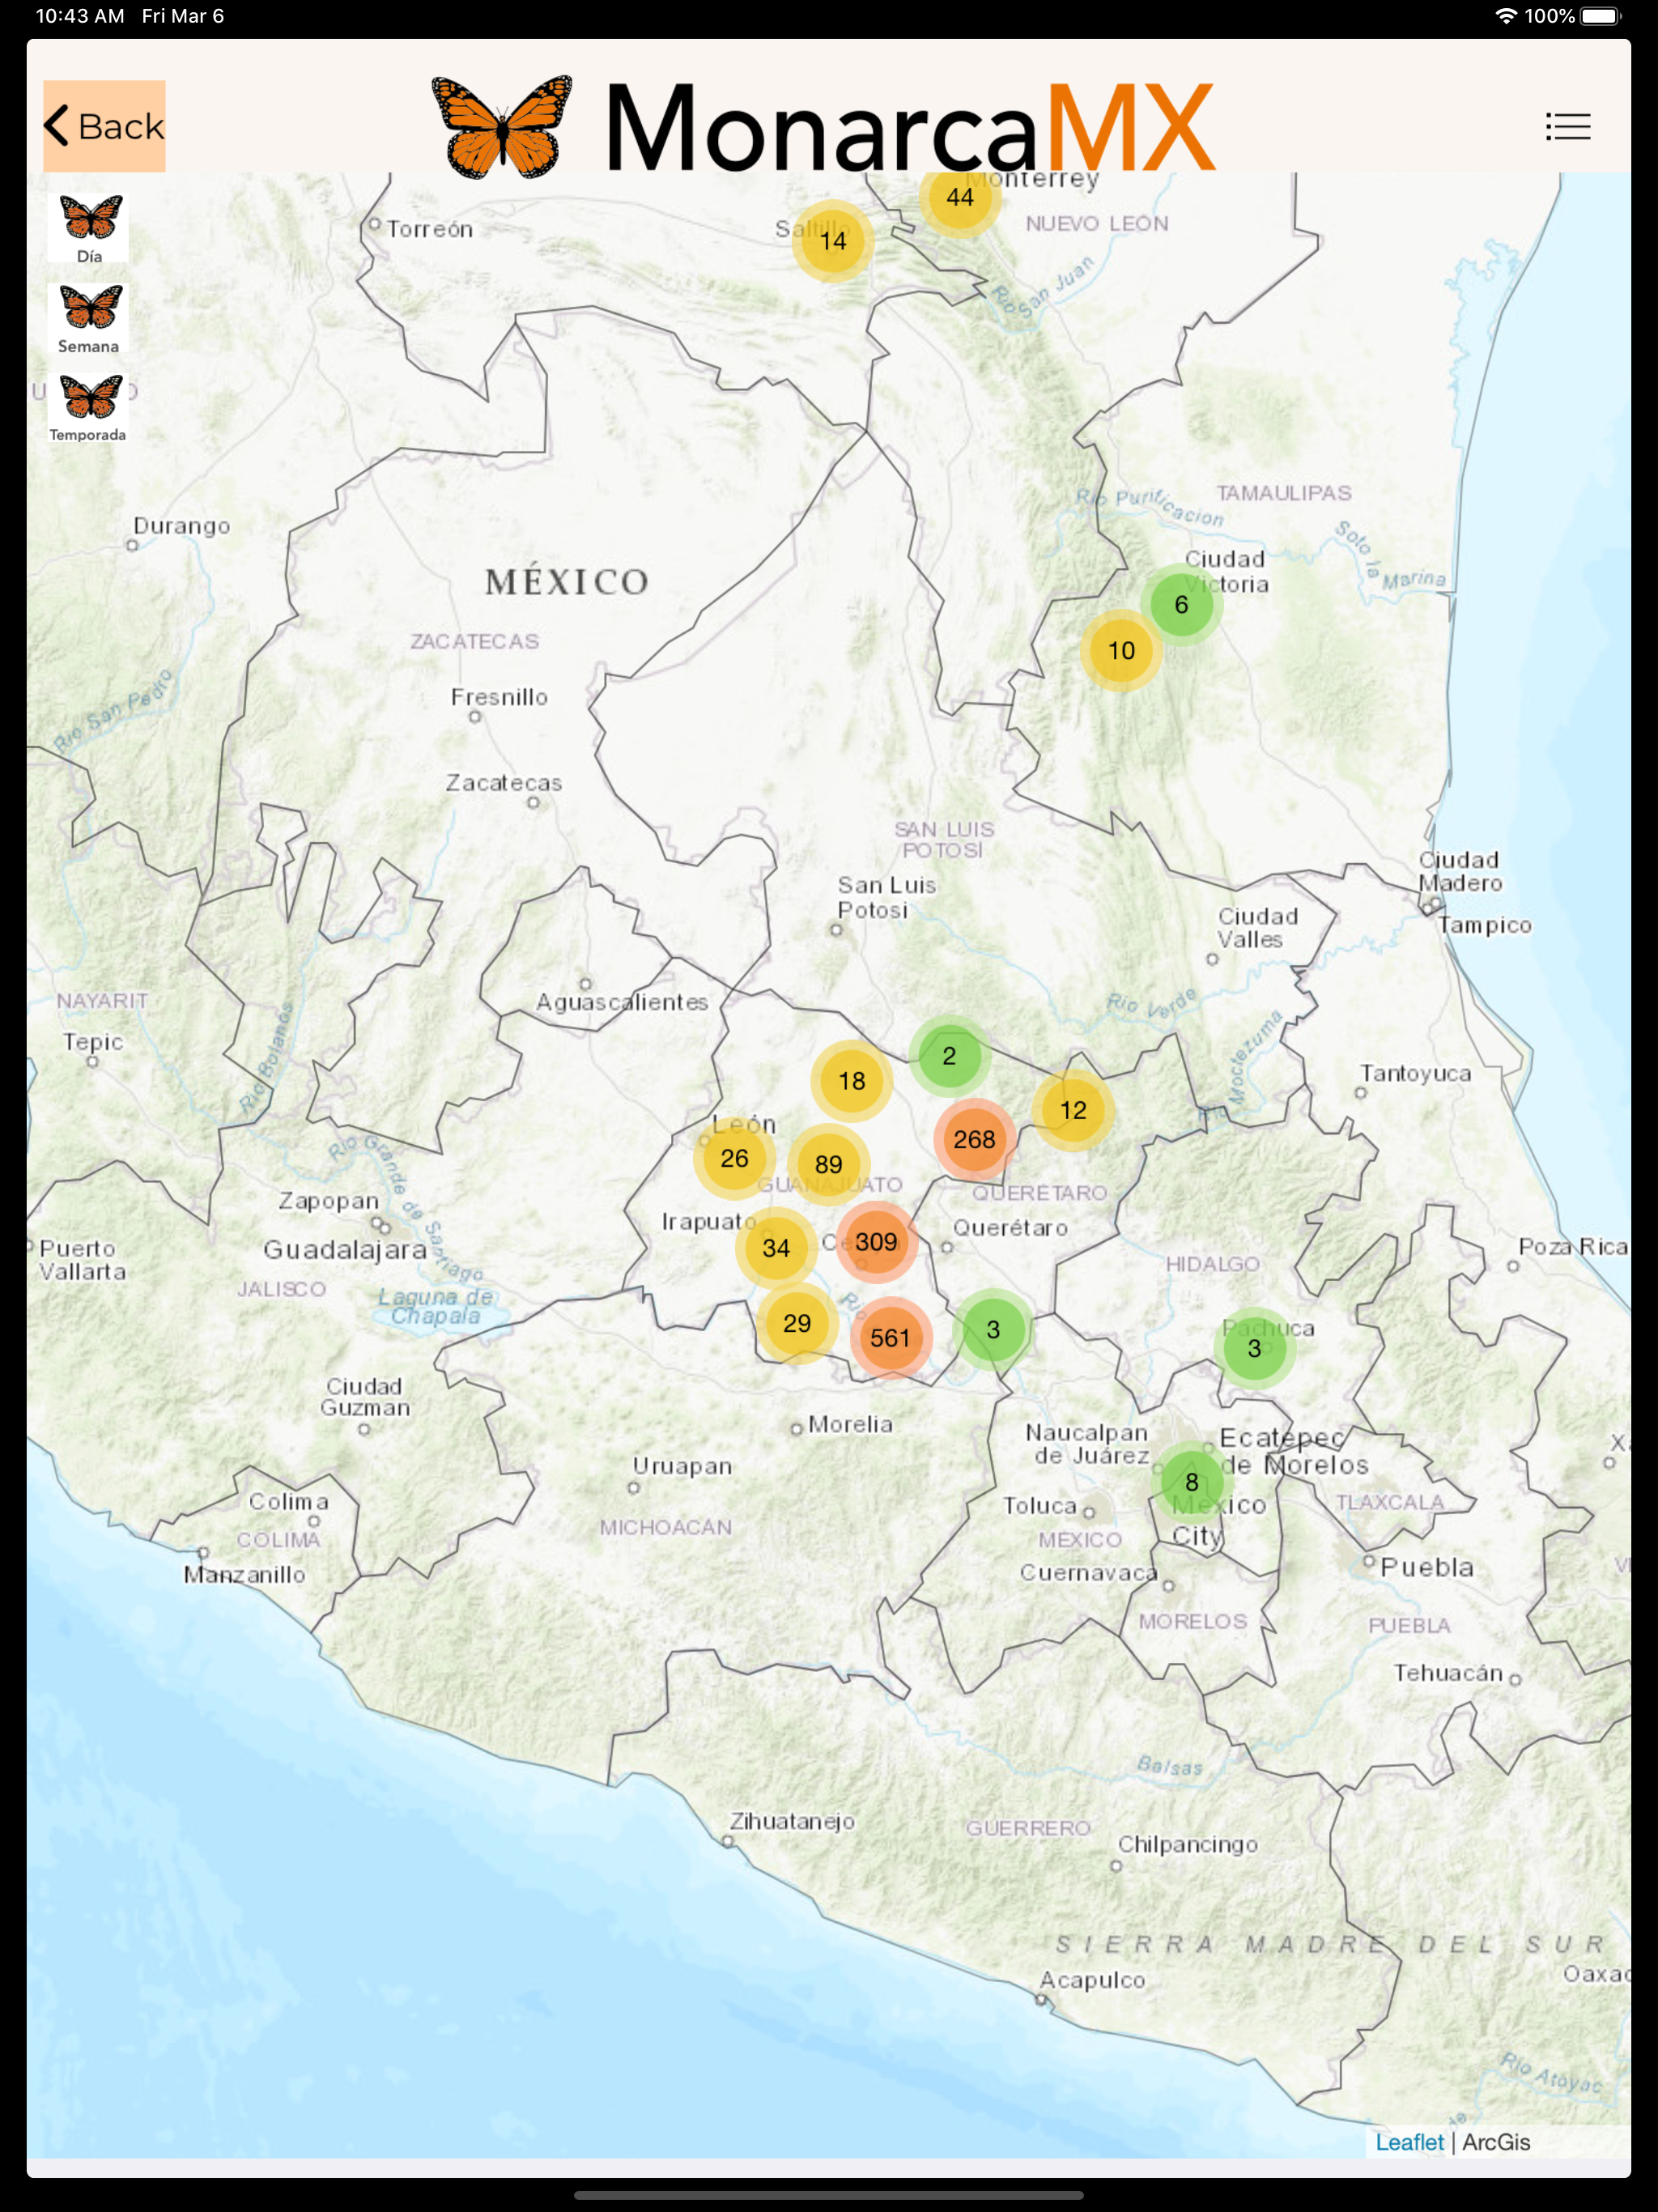This screenshot has width=1658, height=2212.
Task: Tap the Aguascalientes city label
Action: (x=622, y=1001)
